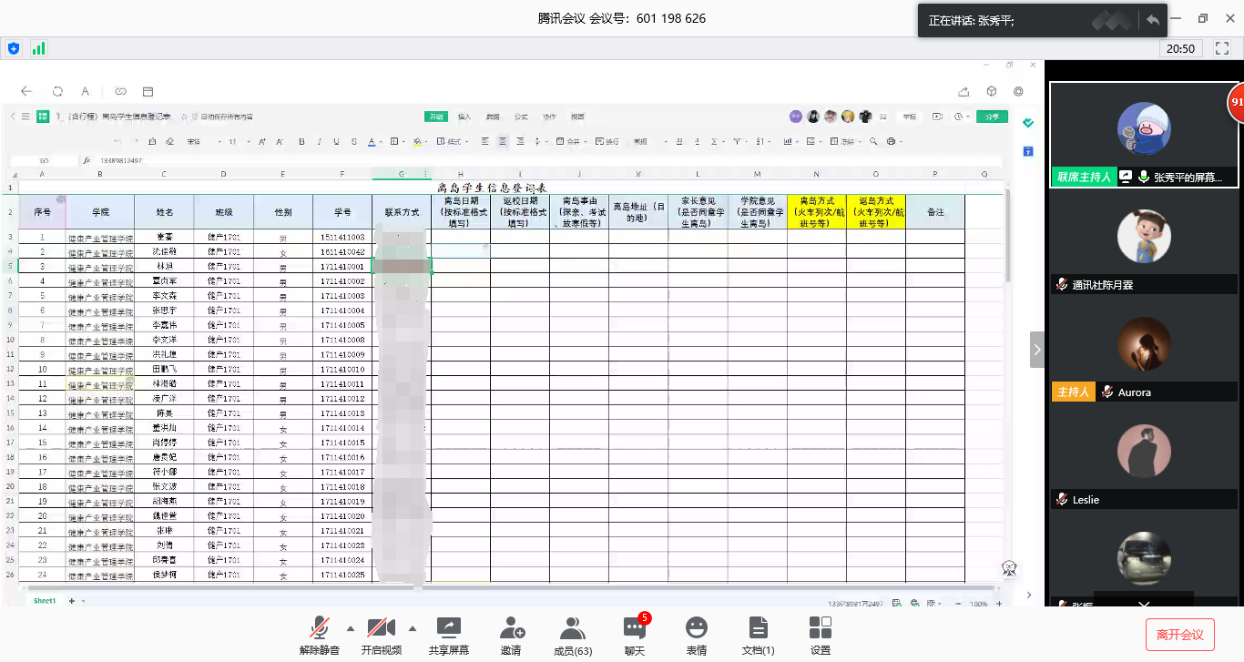The height and width of the screenshot is (662, 1244).
Task: Click the green 分享 share button
Action: pyautogui.click(x=992, y=117)
